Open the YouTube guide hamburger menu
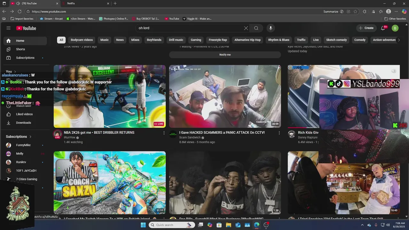 click(8, 28)
